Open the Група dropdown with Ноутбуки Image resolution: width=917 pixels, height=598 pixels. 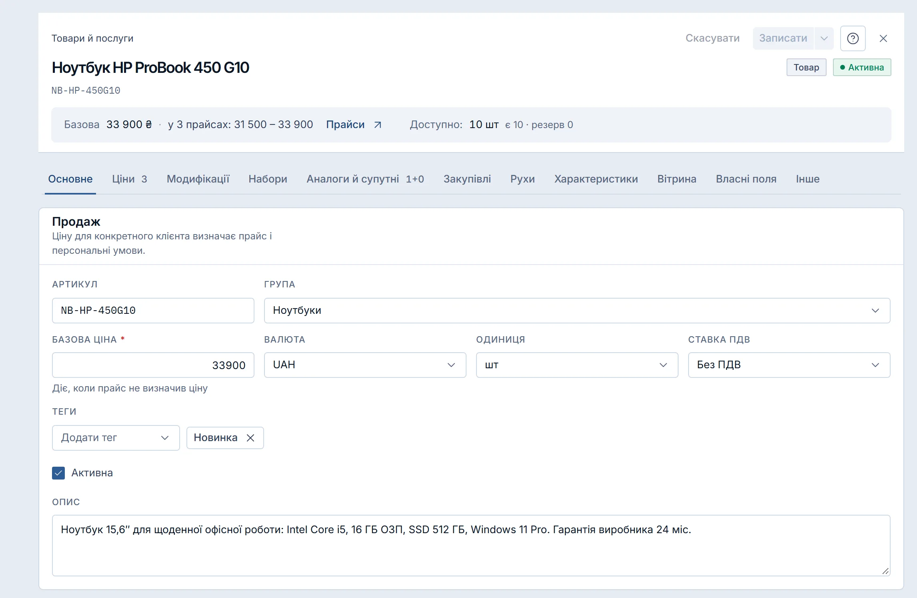click(x=577, y=311)
